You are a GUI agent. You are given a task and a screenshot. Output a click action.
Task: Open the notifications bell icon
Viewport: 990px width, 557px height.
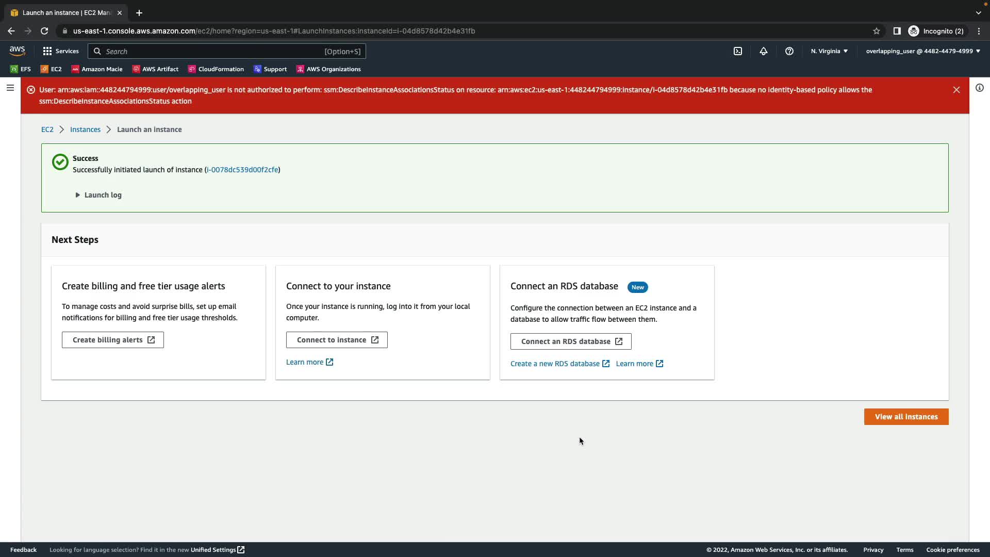pos(764,51)
